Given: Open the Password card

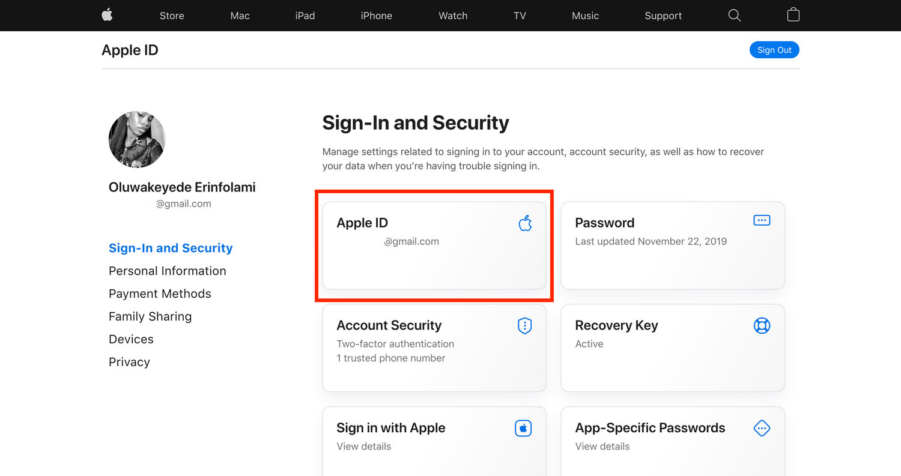Looking at the screenshot, I should (673, 246).
